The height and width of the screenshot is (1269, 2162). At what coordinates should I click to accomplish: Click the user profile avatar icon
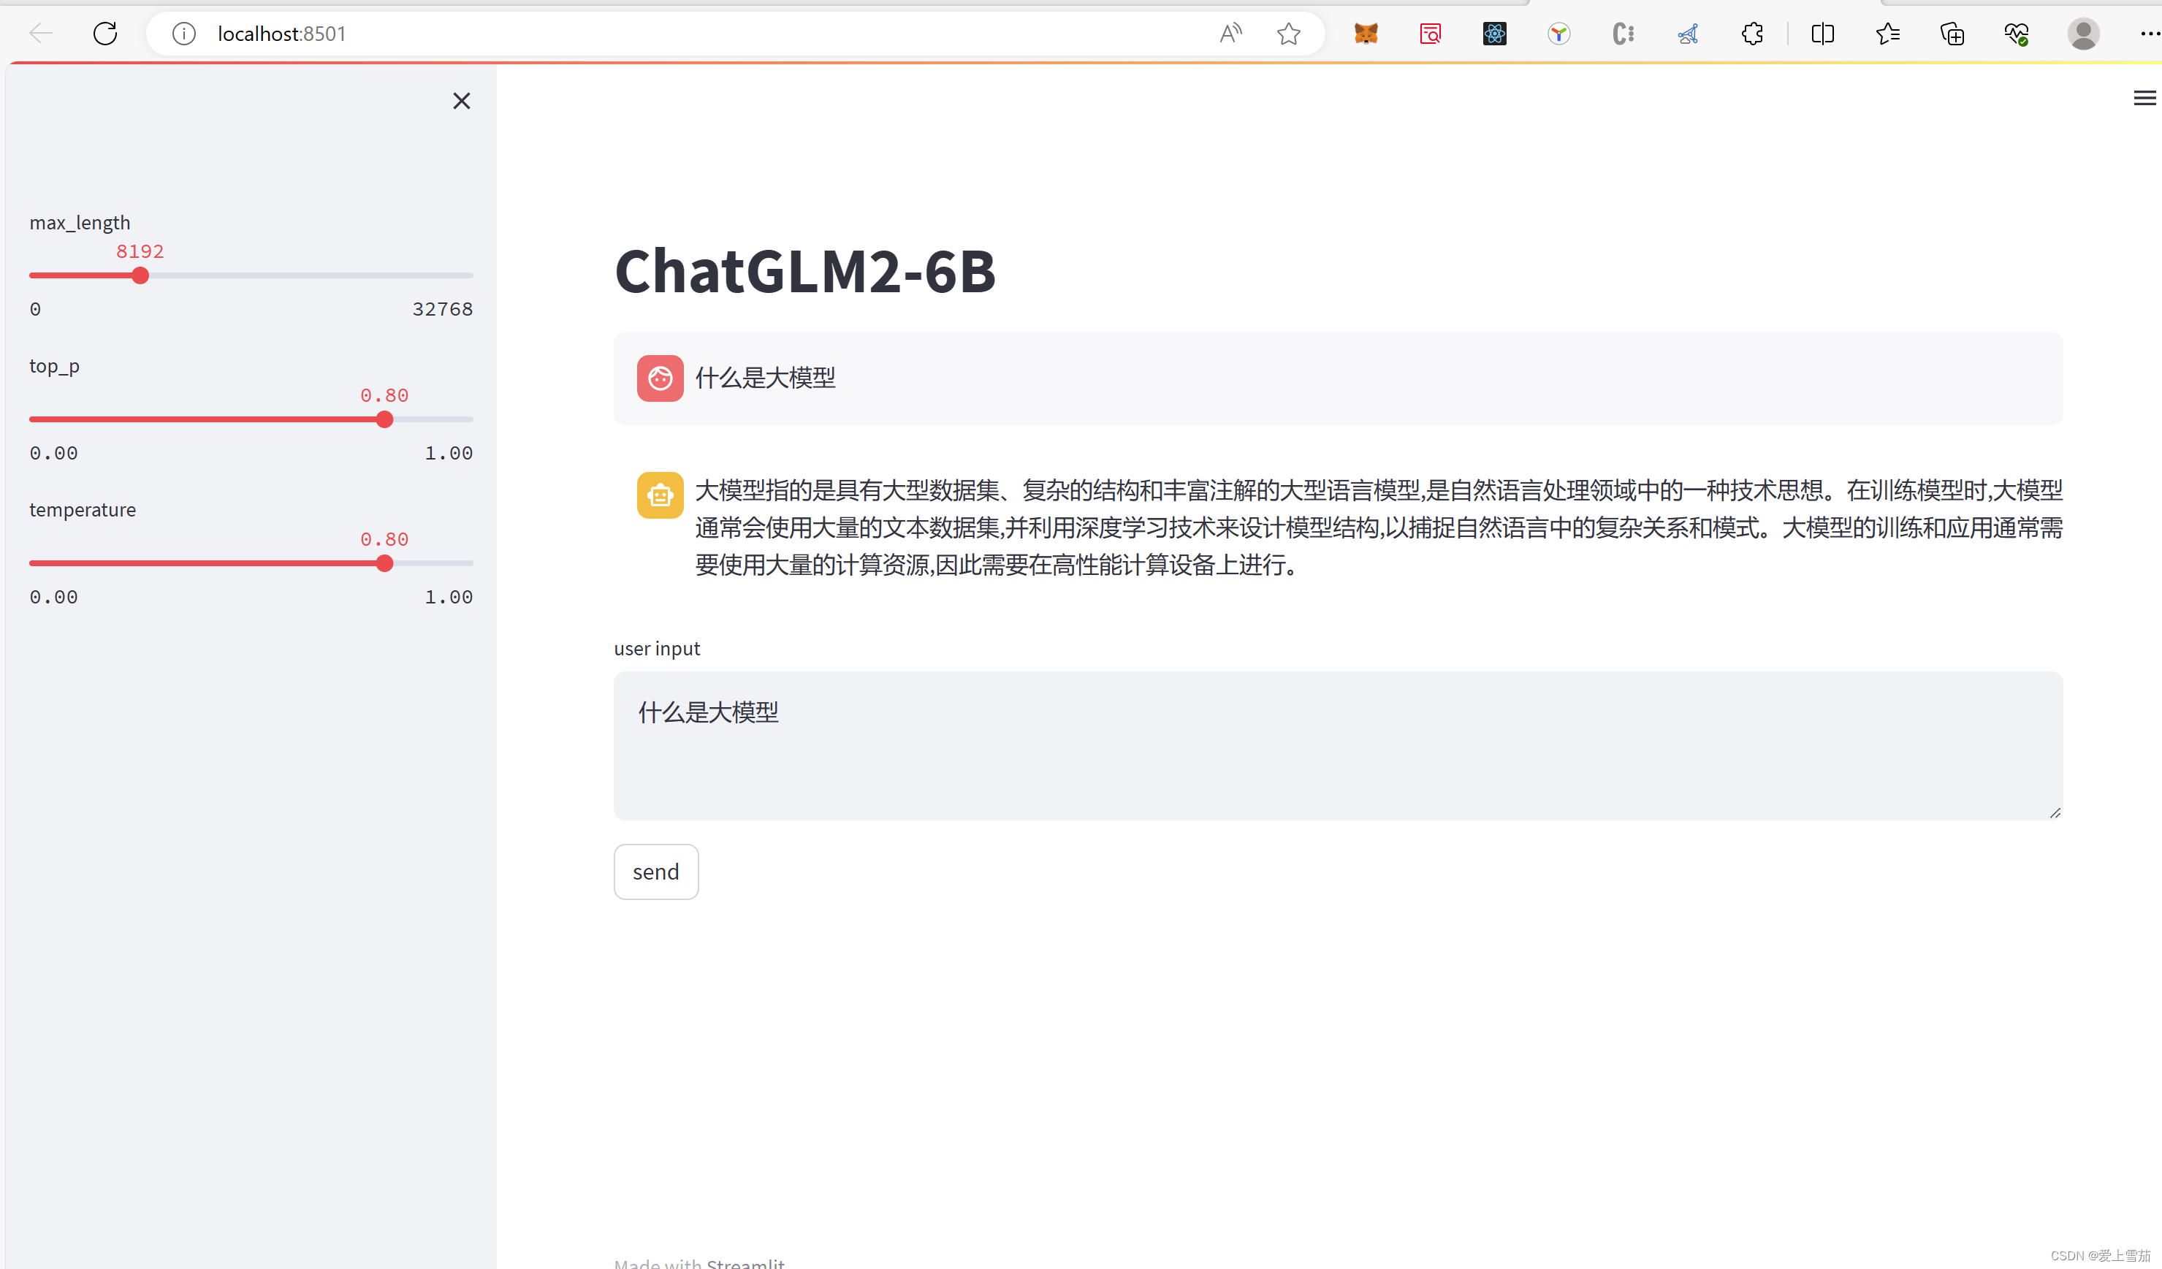coord(2082,34)
